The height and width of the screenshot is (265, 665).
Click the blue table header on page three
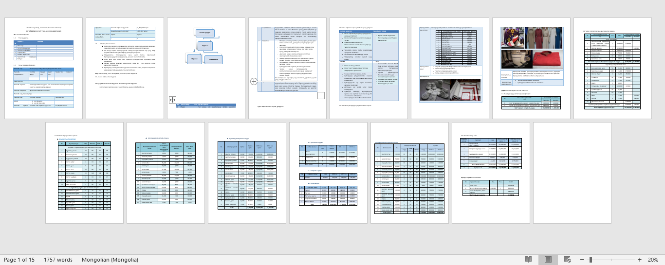[206, 105]
